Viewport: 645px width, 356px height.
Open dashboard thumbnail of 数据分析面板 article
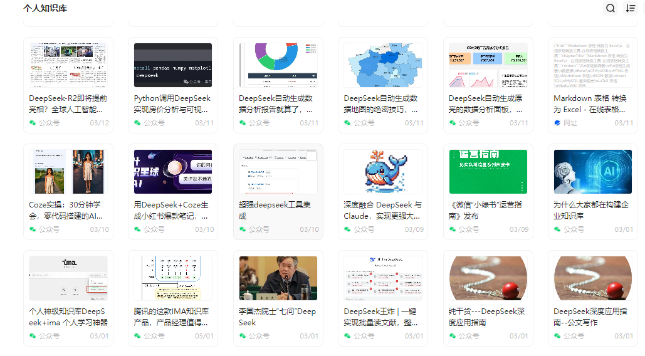tap(488, 65)
